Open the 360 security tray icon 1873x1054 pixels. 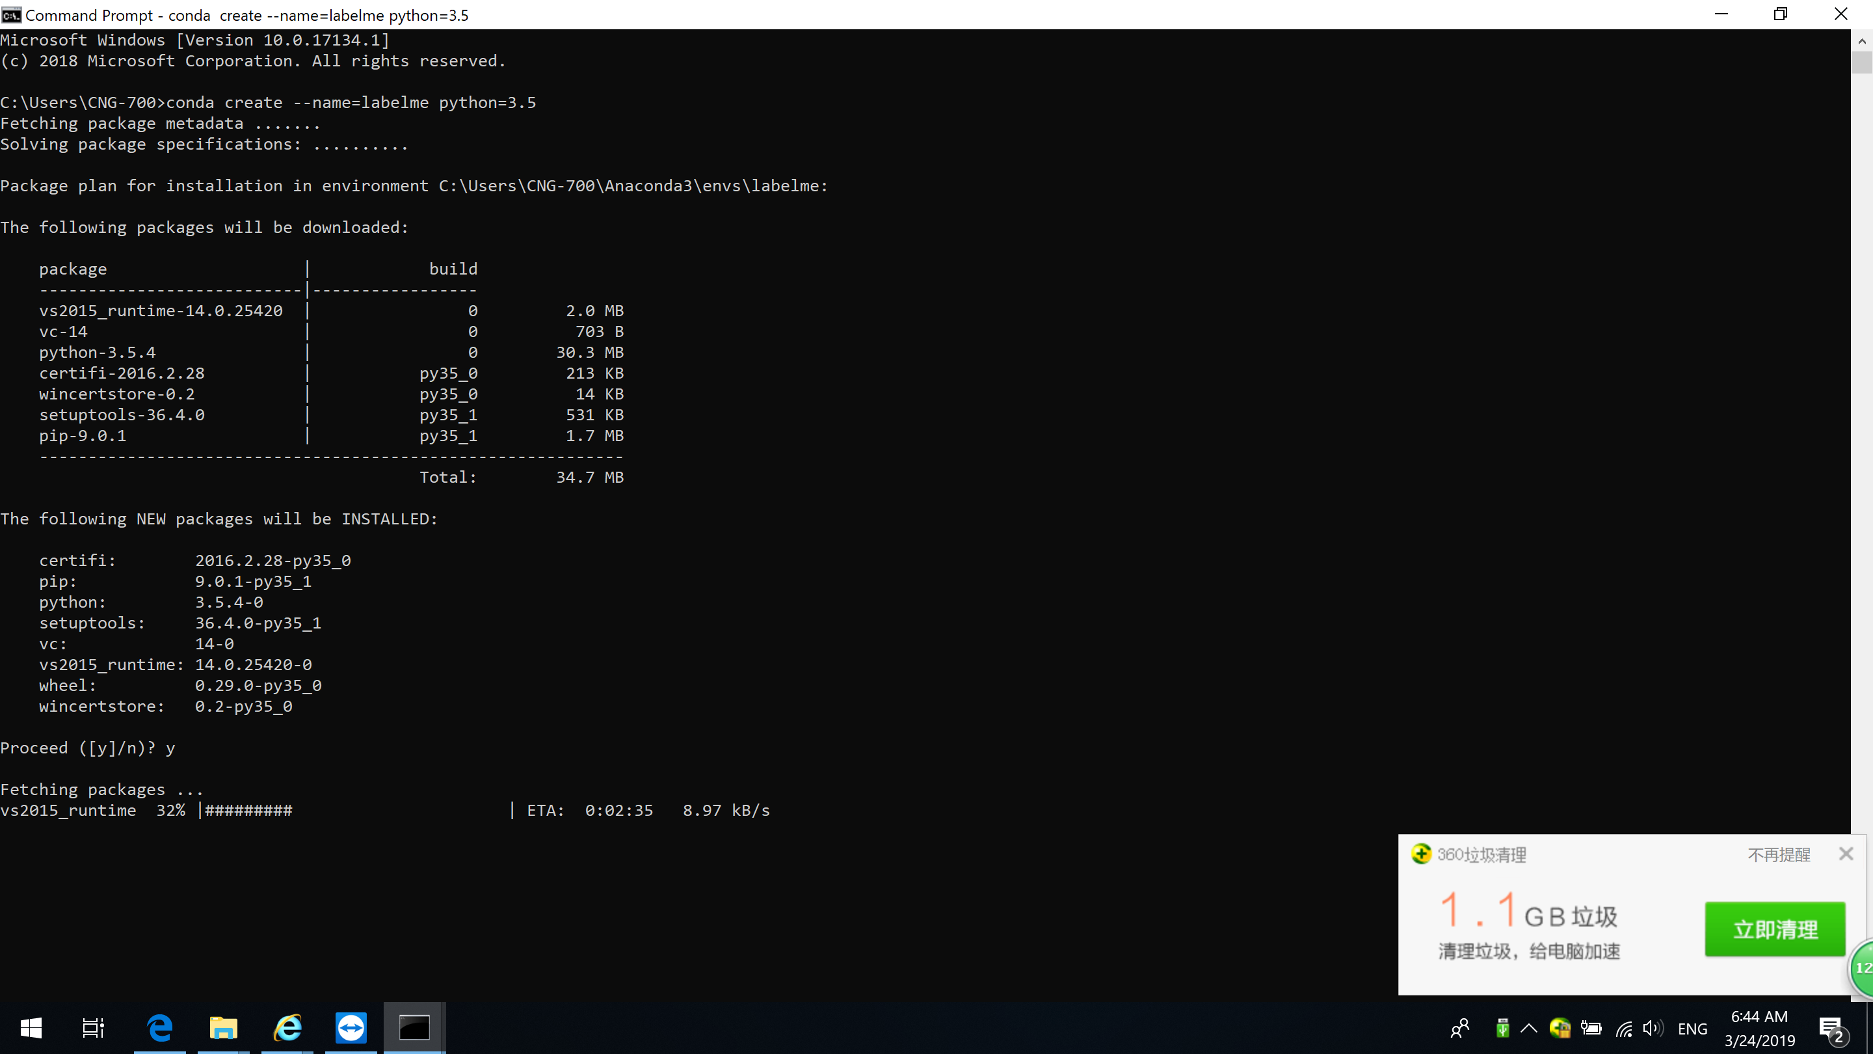(x=1560, y=1028)
